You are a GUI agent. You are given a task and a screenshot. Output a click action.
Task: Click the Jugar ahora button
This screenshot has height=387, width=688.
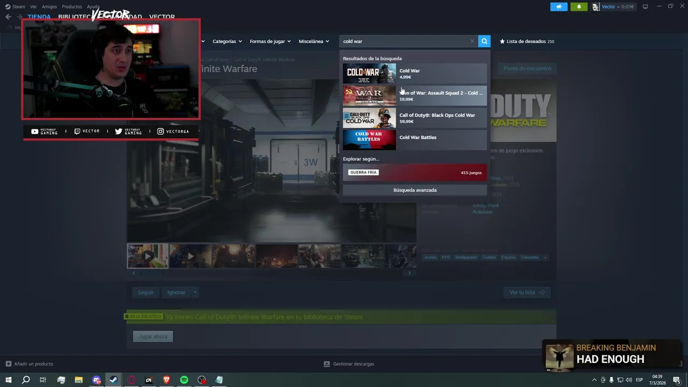pyautogui.click(x=153, y=336)
